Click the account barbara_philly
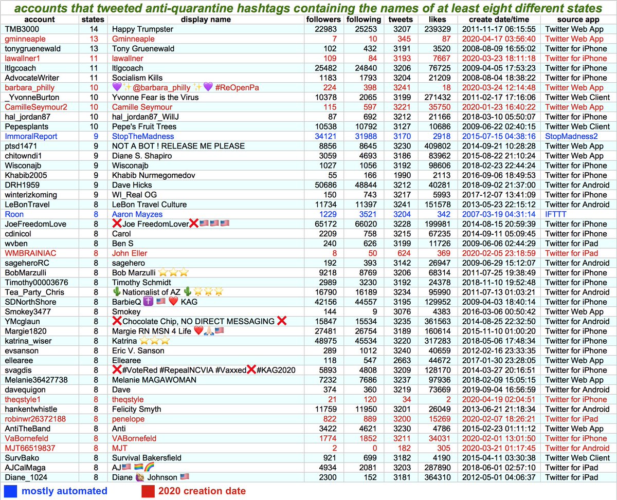 (29, 88)
